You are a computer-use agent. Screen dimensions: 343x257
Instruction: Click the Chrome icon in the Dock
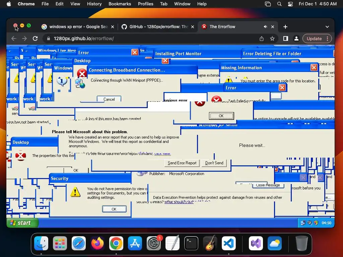(116, 243)
